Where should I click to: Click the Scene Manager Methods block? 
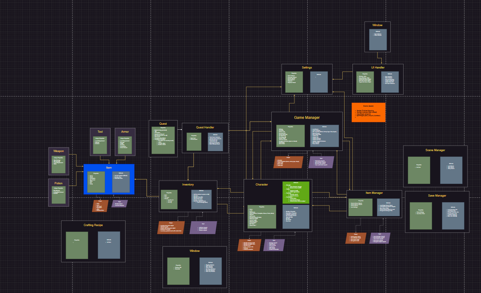pos(451,170)
